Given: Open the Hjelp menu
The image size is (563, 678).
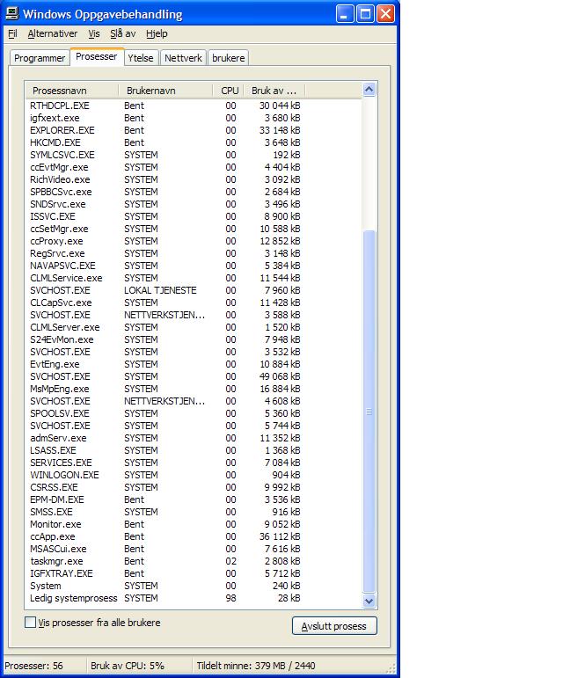Looking at the screenshot, I should [x=157, y=34].
